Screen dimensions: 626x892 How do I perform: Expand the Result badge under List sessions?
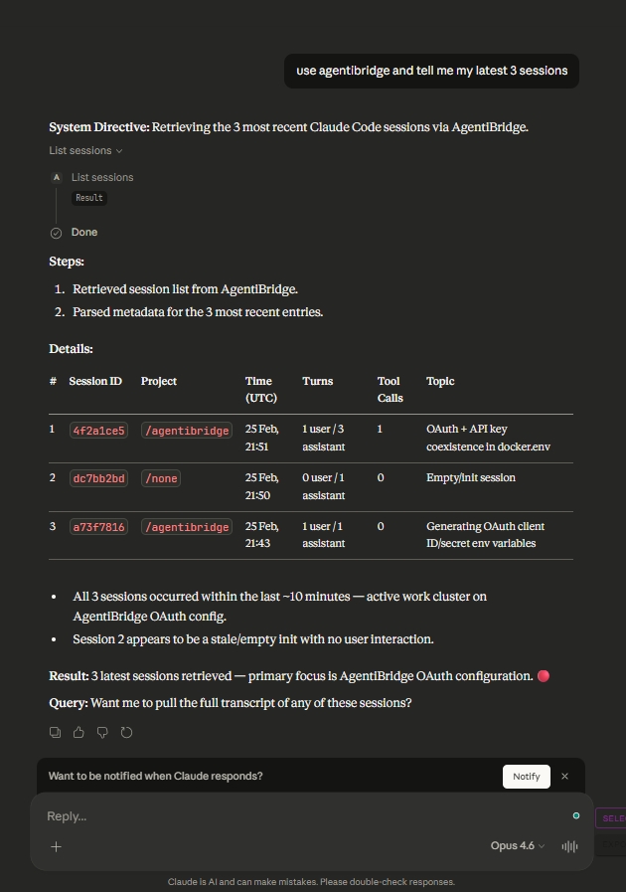(x=88, y=197)
